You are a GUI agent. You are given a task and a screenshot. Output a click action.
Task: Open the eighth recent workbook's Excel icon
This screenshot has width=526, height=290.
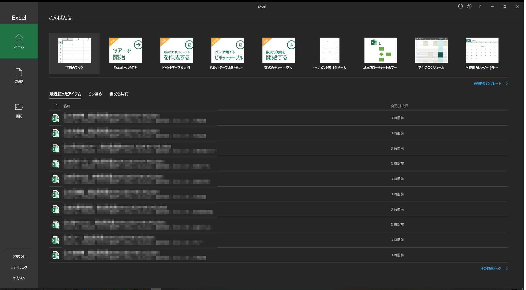click(x=56, y=224)
